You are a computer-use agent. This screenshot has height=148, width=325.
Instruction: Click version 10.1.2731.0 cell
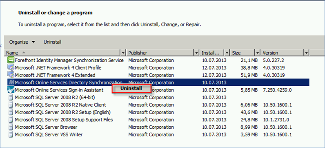[276, 120]
